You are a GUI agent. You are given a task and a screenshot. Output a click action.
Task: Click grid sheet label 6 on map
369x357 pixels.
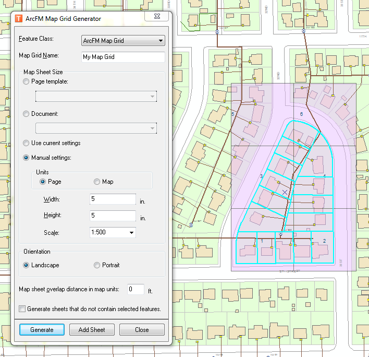tap(301, 114)
